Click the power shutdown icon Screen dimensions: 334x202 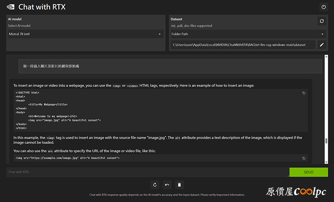324,7
